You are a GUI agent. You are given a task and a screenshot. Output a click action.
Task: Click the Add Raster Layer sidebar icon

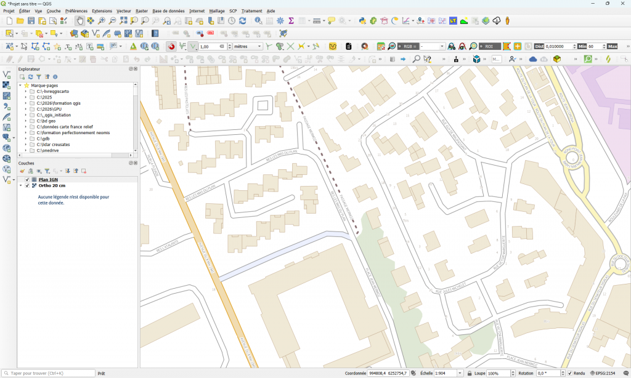pyautogui.click(x=7, y=85)
